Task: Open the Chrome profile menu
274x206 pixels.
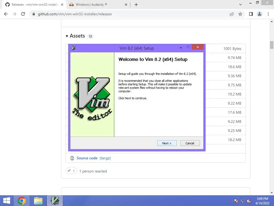Action: click(x=260, y=14)
